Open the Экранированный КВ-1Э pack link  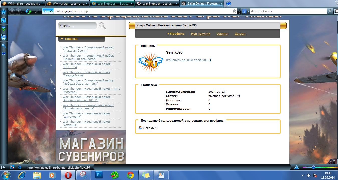click(x=87, y=98)
